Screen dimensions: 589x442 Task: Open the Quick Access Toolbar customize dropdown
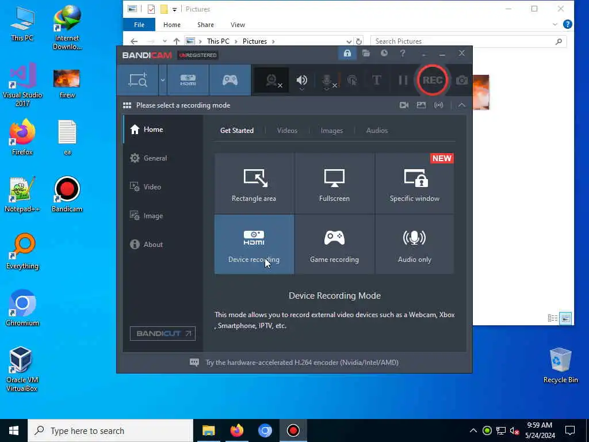(x=174, y=9)
